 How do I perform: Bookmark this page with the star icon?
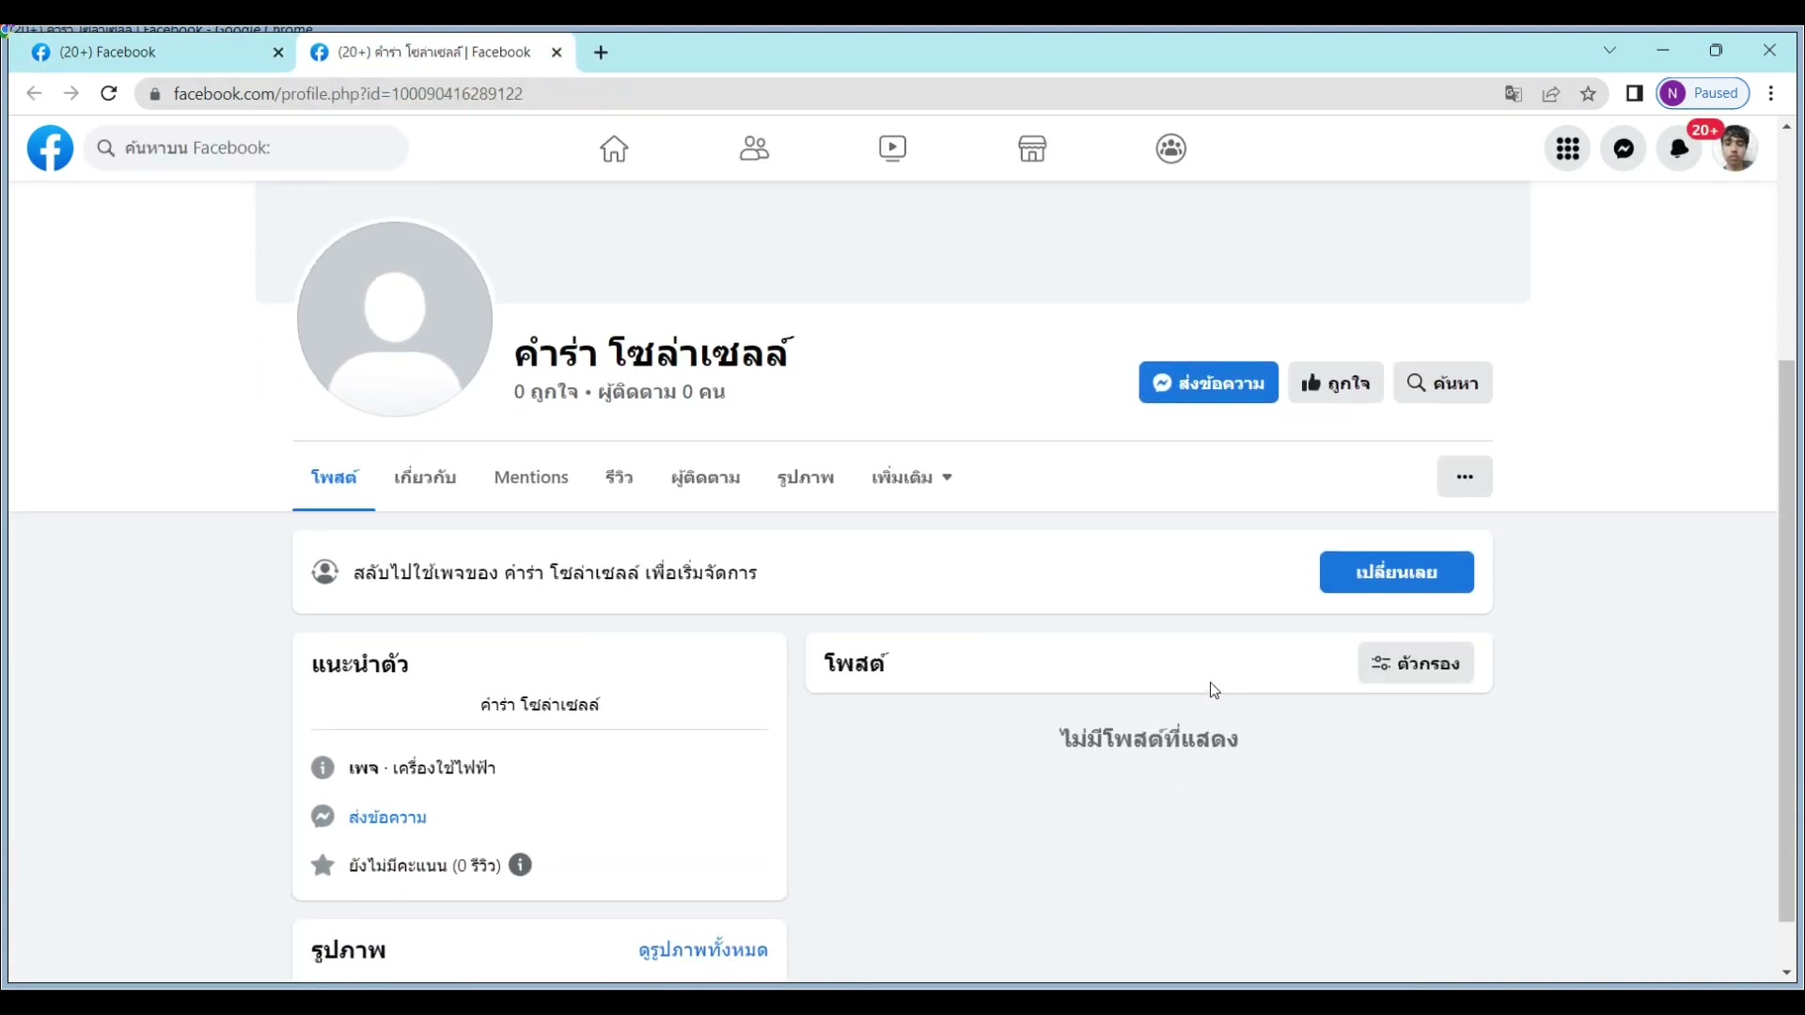click(1589, 93)
